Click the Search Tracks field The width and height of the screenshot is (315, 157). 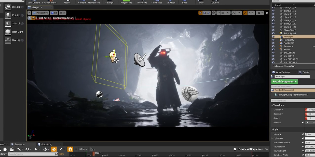point(33,154)
